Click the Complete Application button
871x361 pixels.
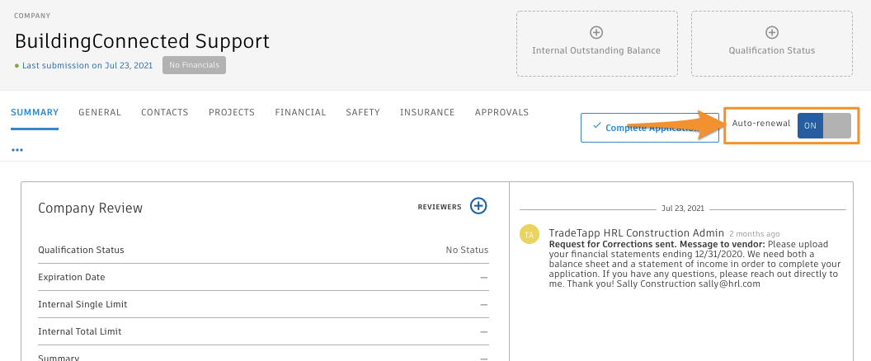638,128
